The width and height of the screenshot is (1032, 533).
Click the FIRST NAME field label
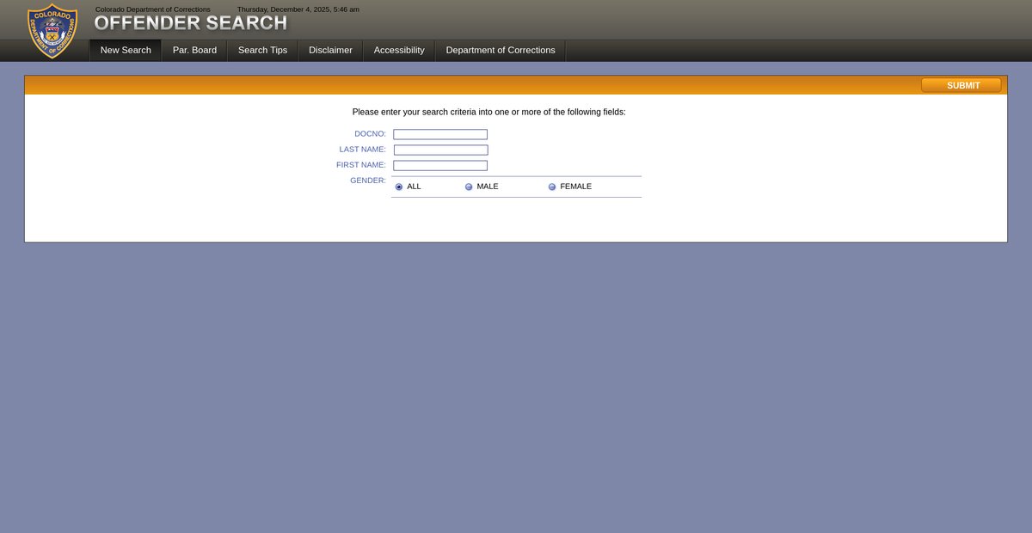[360, 165]
